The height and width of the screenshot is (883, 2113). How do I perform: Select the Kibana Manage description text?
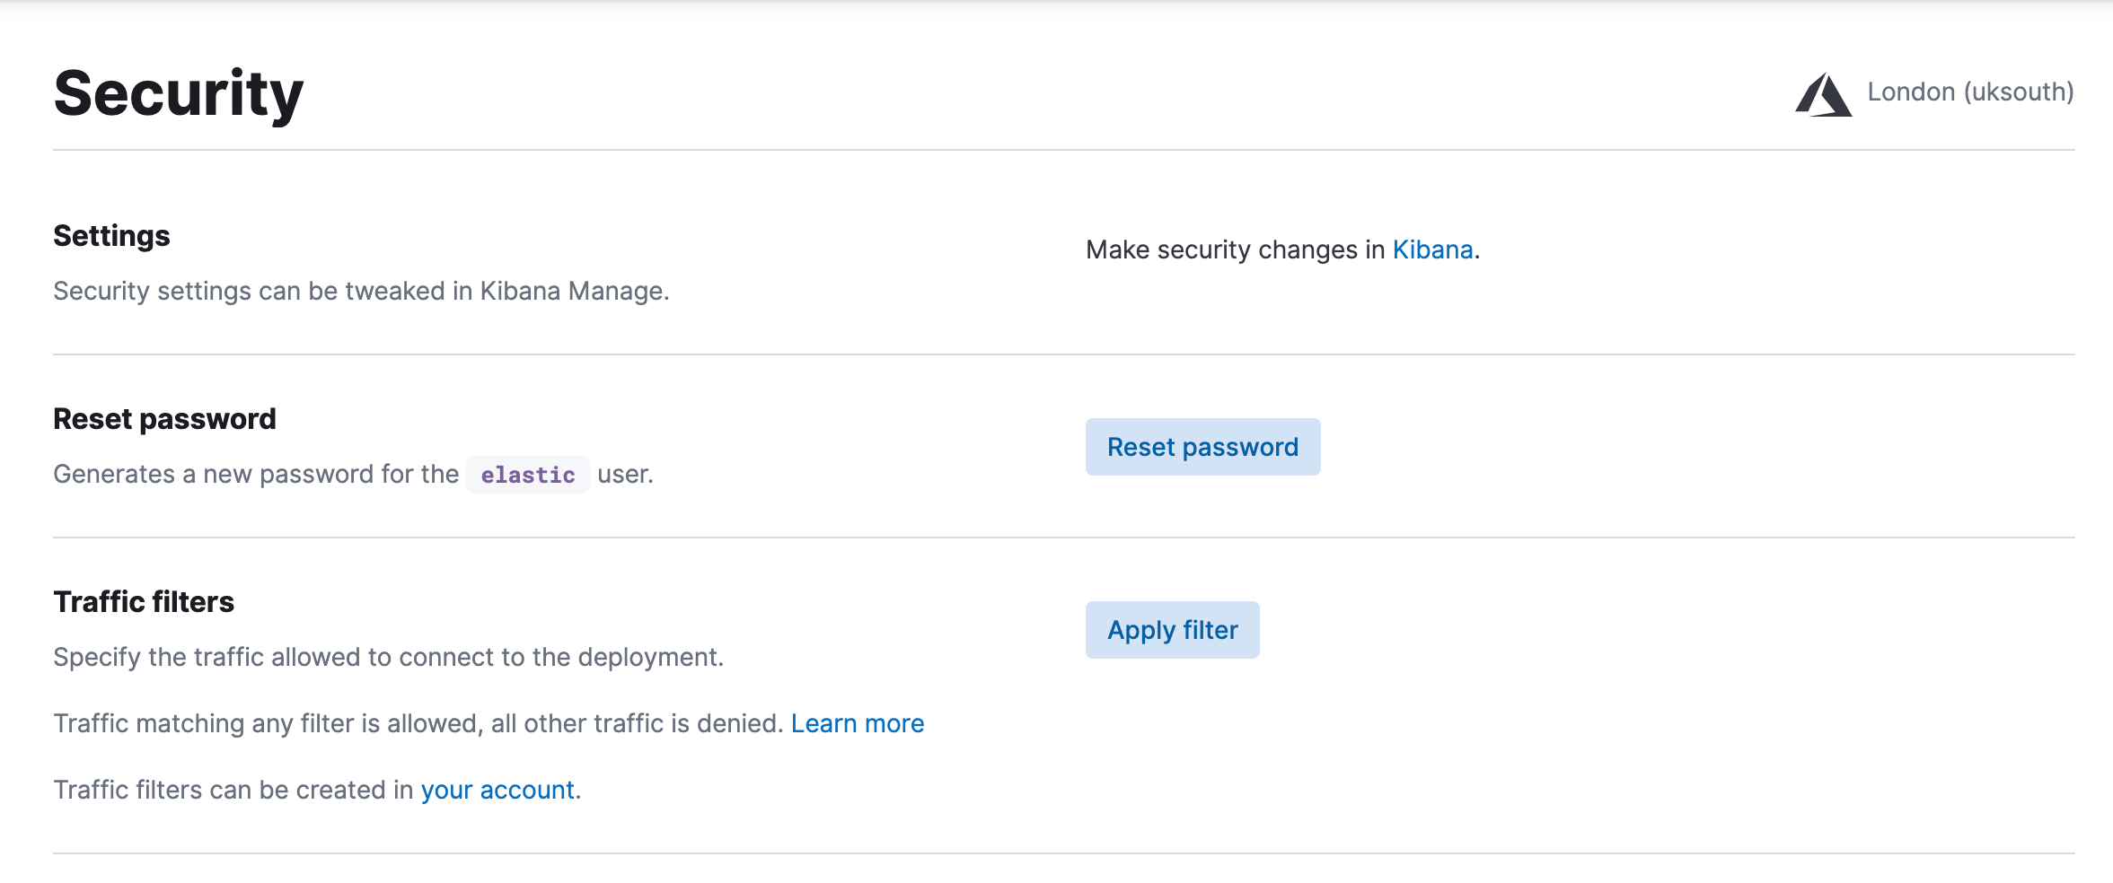362,291
